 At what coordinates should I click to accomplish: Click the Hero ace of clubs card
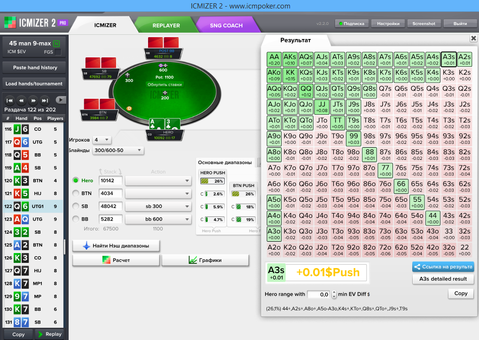[x=157, y=124]
